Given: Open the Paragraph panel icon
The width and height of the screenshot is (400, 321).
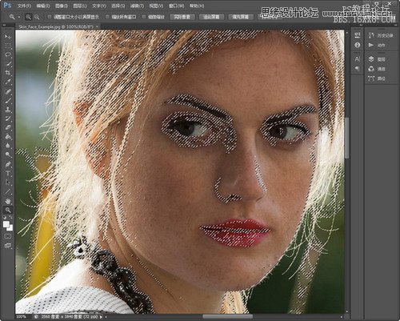Looking at the screenshot, I should click(358, 69).
